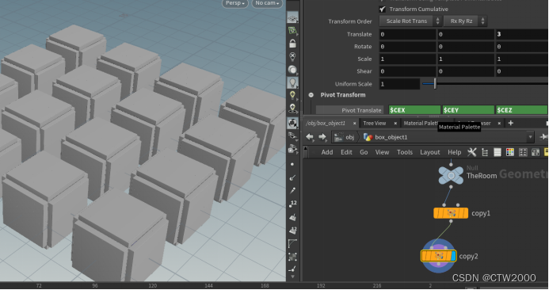Close the Tree View tab
The height and width of the screenshot is (290, 549).
395,124
